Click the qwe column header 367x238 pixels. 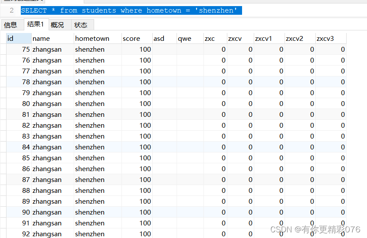pyautogui.click(x=190, y=38)
